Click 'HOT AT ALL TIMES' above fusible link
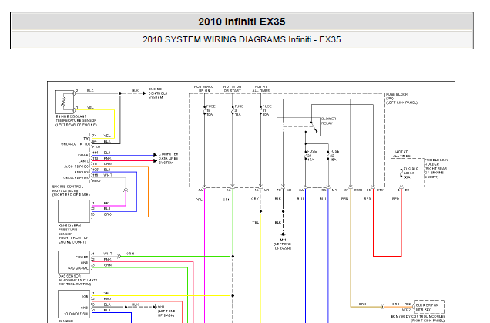 tap(401, 154)
